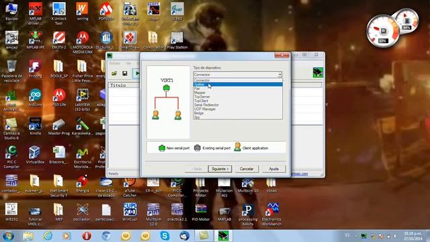
Task: Click the Save disk icon in background window toolbar
Action: [125, 73]
